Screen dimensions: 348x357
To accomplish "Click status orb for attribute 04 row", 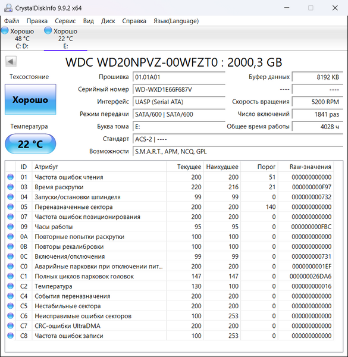I will tap(11, 197).
